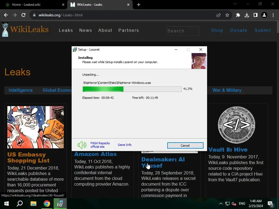Click the Chrome back arrow
Viewport: 279px width, 209px height.
6,15
